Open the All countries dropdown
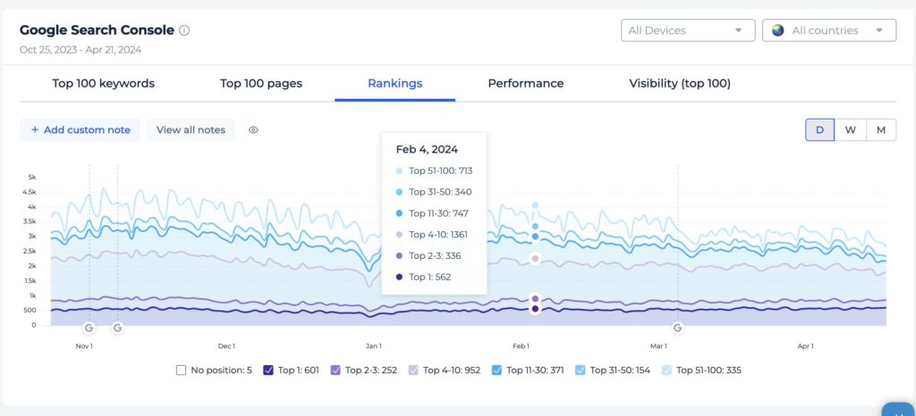916x416 pixels. [x=829, y=30]
